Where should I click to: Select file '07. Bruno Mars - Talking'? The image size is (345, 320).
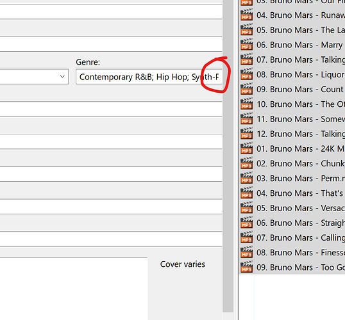click(x=301, y=60)
